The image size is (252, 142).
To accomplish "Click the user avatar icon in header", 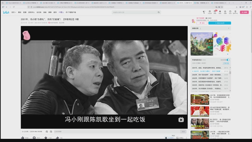I will [204, 12].
